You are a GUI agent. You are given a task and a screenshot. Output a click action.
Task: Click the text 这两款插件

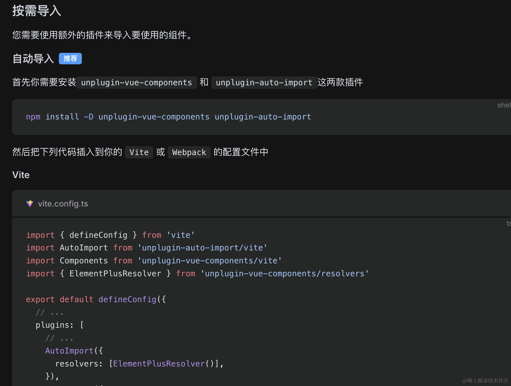(340, 82)
